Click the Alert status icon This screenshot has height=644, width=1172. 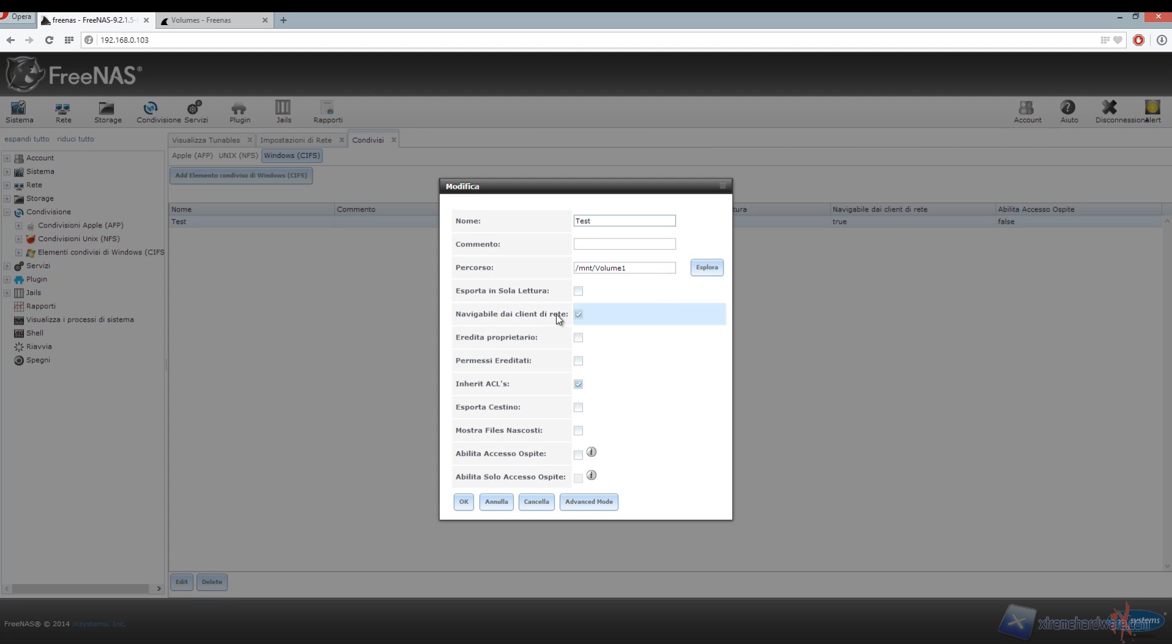pyautogui.click(x=1152, y=111)
